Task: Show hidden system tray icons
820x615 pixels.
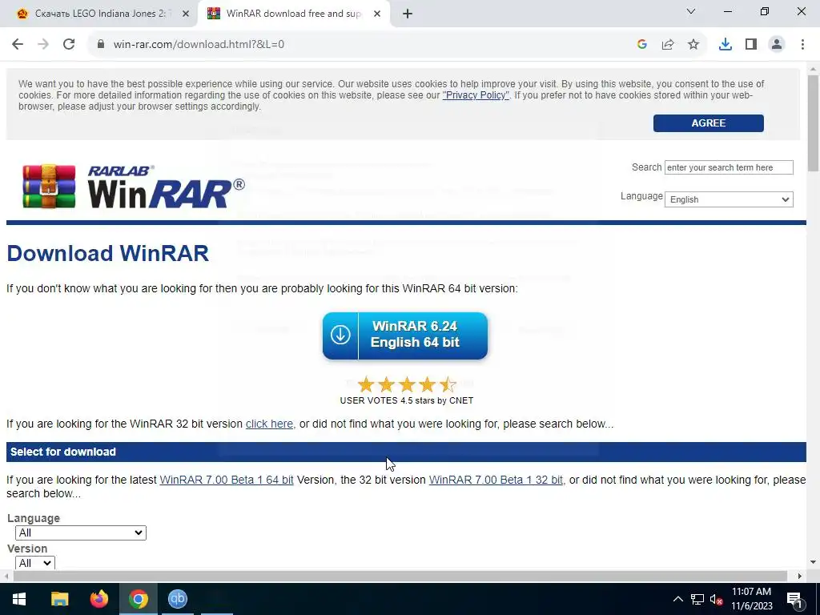Action: (677, 599)
